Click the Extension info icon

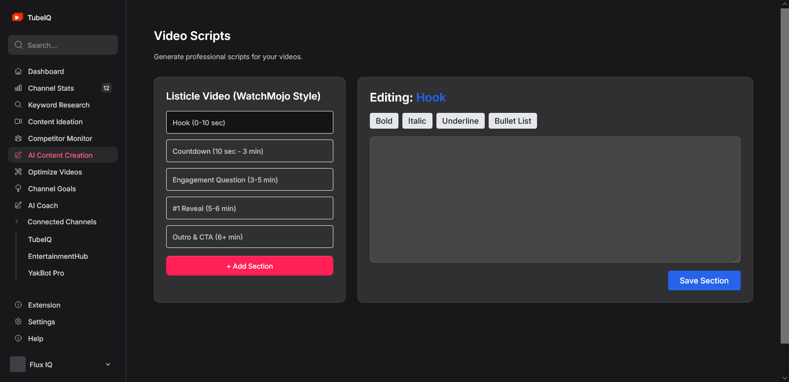[x=18, y=305]
